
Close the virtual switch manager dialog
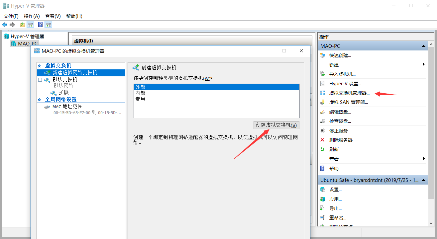tap(301, 51)
